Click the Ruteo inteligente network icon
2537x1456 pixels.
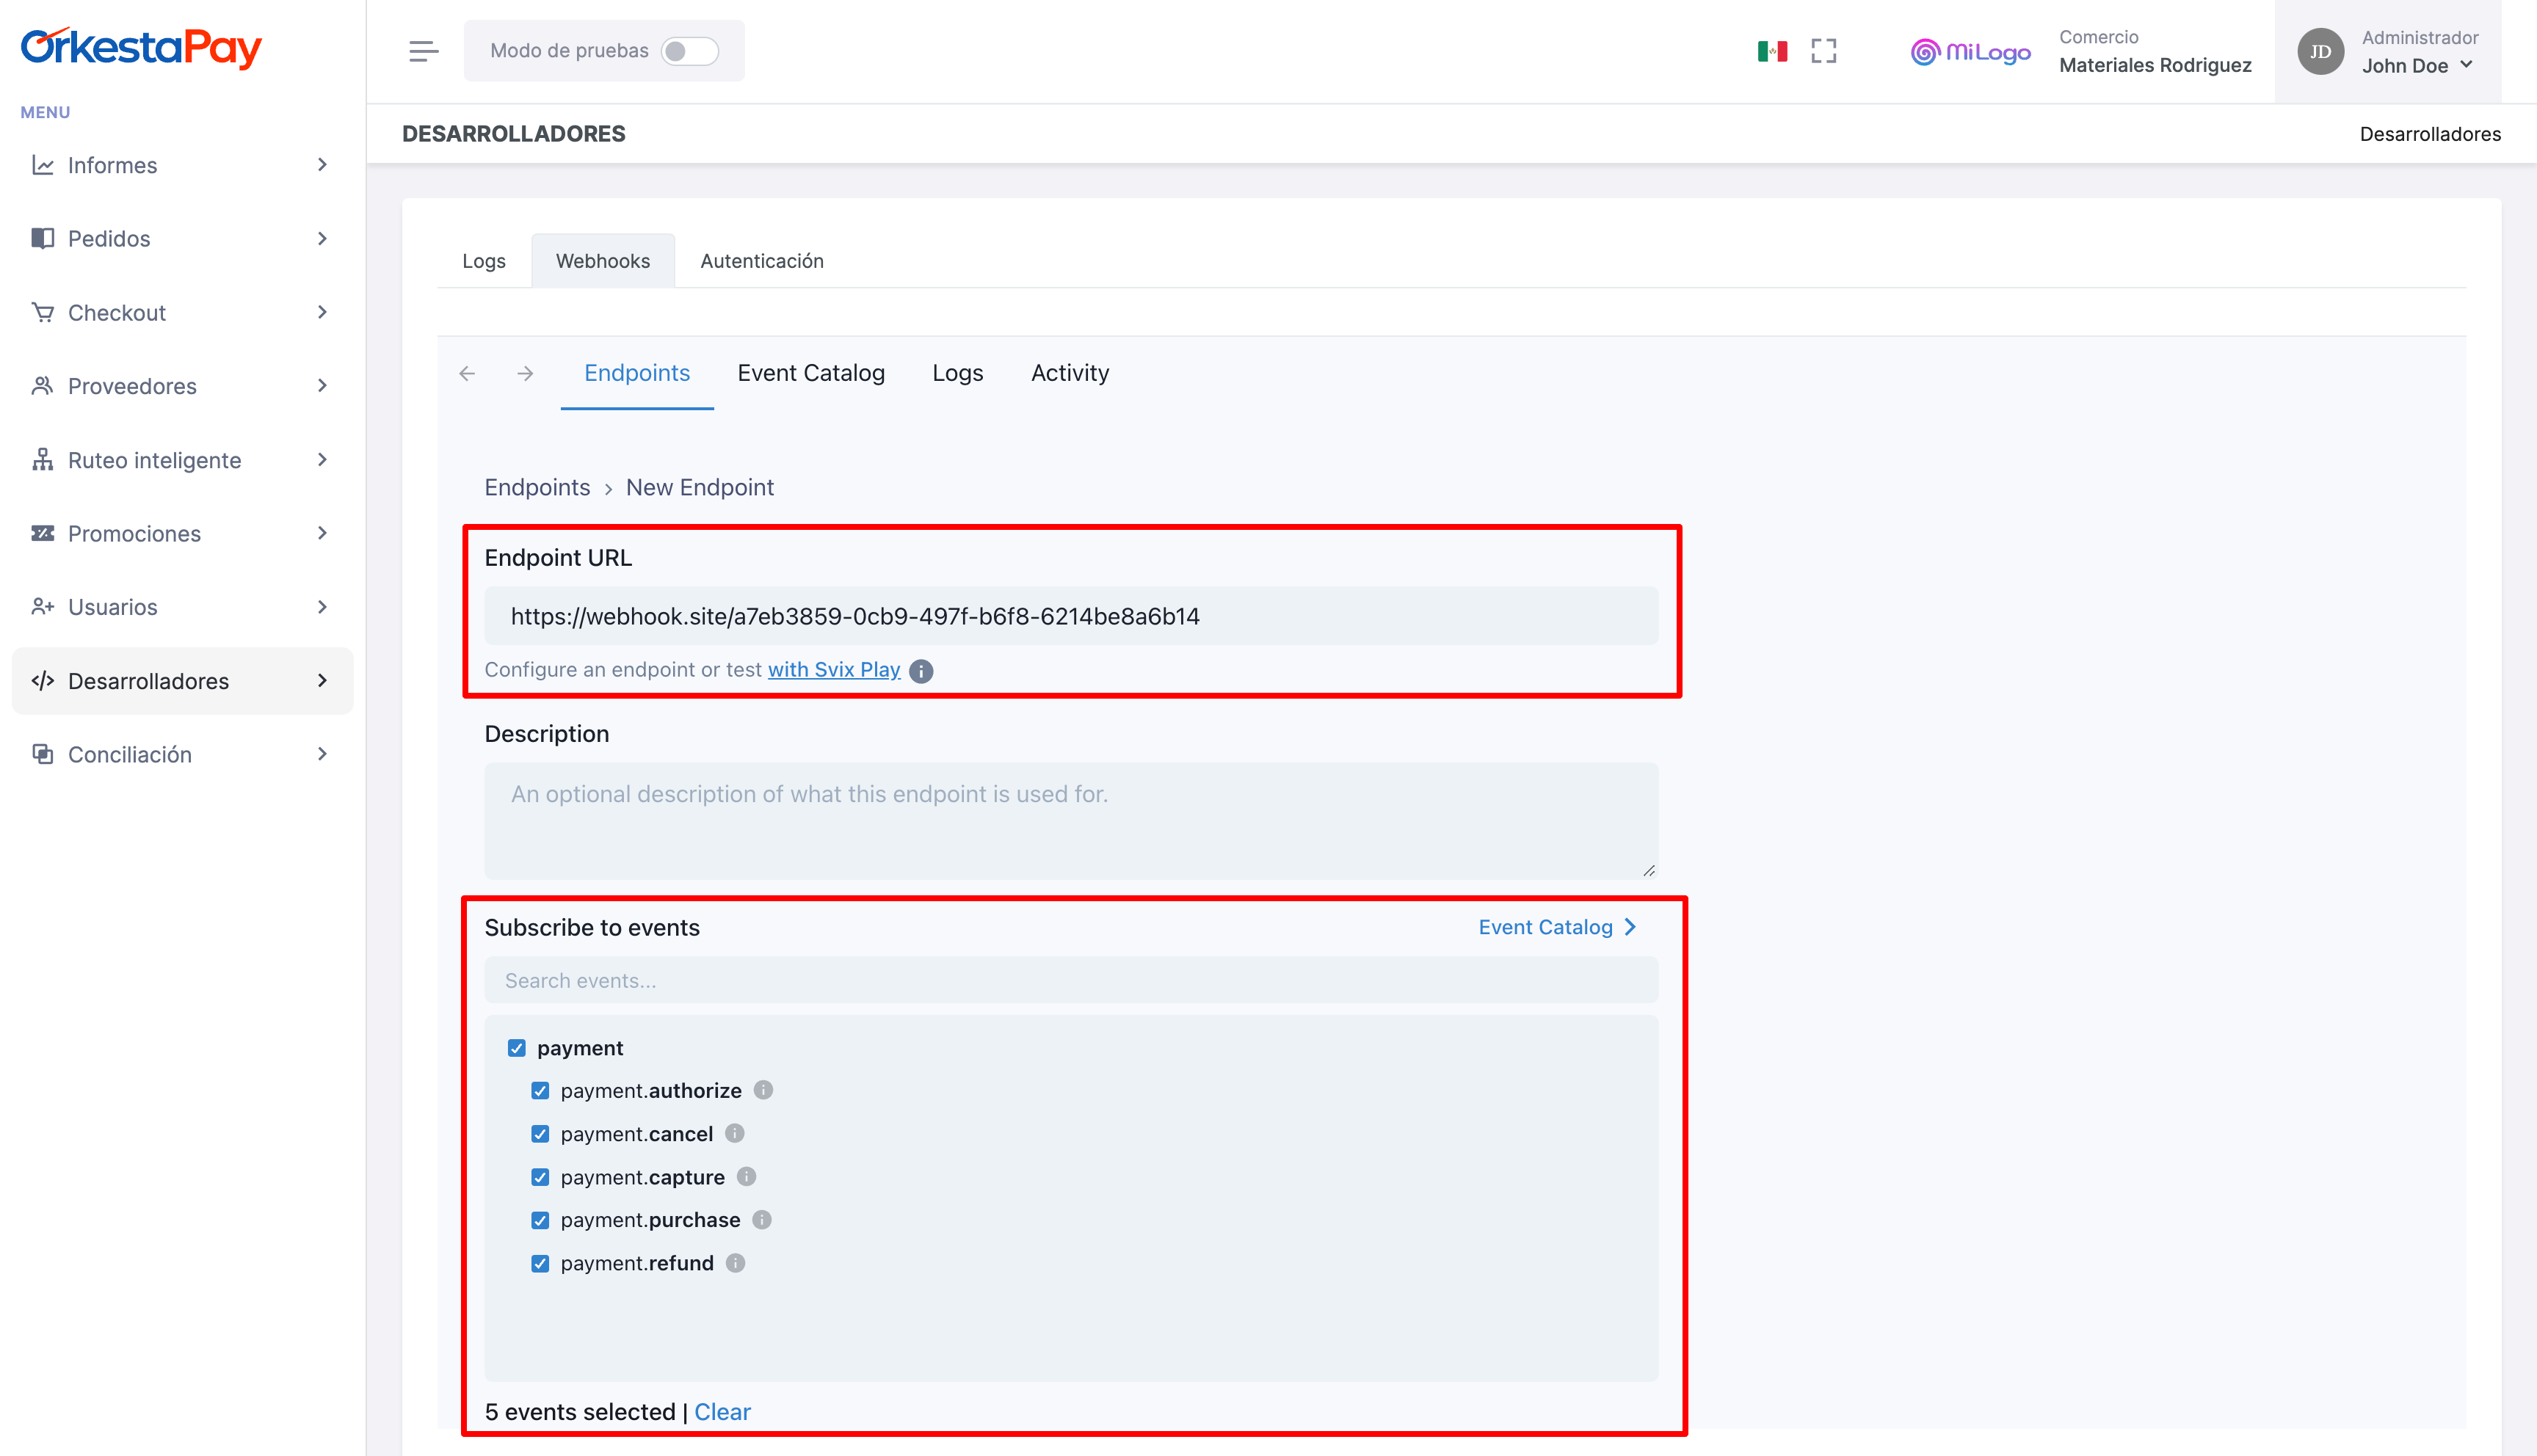coord(42,460)
